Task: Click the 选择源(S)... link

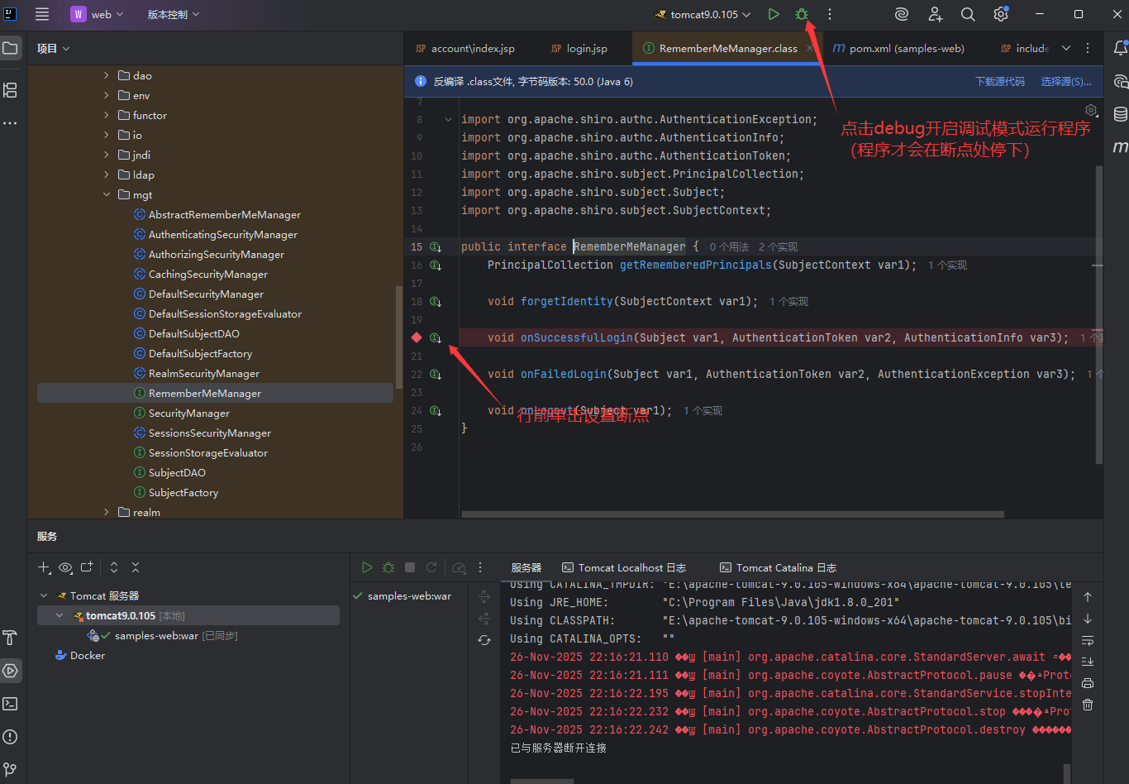Action: tap(1065, 82)
